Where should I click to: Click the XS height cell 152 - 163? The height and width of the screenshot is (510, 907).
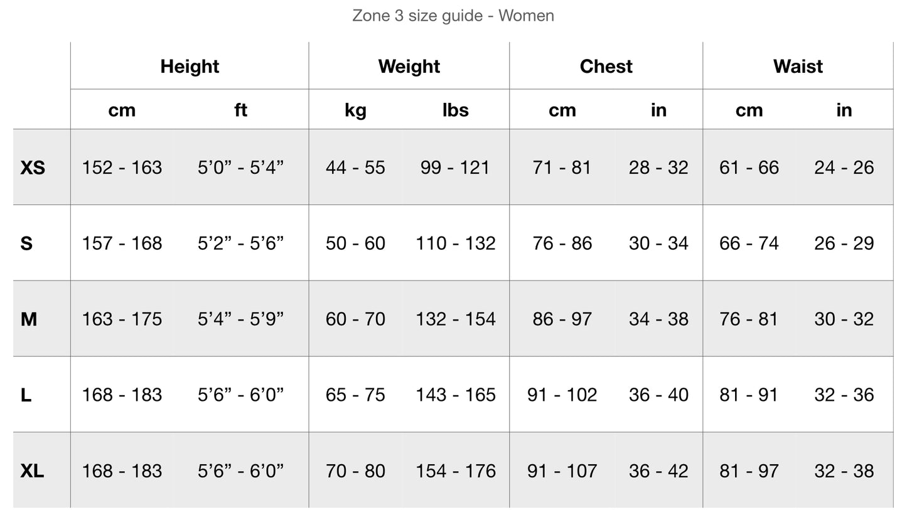click(122, 167)
